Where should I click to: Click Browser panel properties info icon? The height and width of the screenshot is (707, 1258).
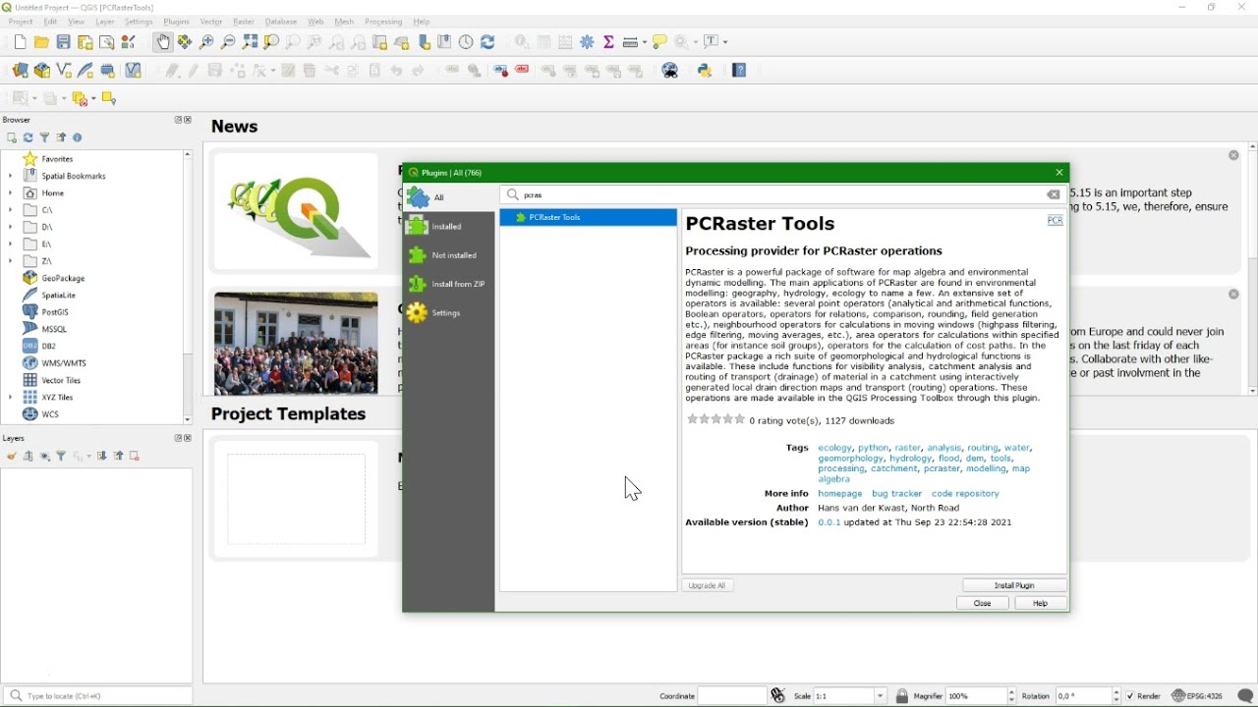click(x=78, y=137)
